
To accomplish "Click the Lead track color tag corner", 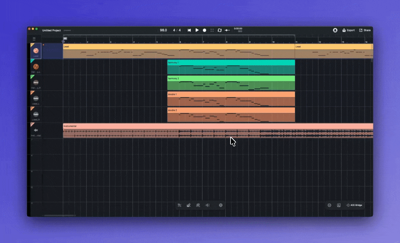I will pyautogui.click(x=32, y=44).
